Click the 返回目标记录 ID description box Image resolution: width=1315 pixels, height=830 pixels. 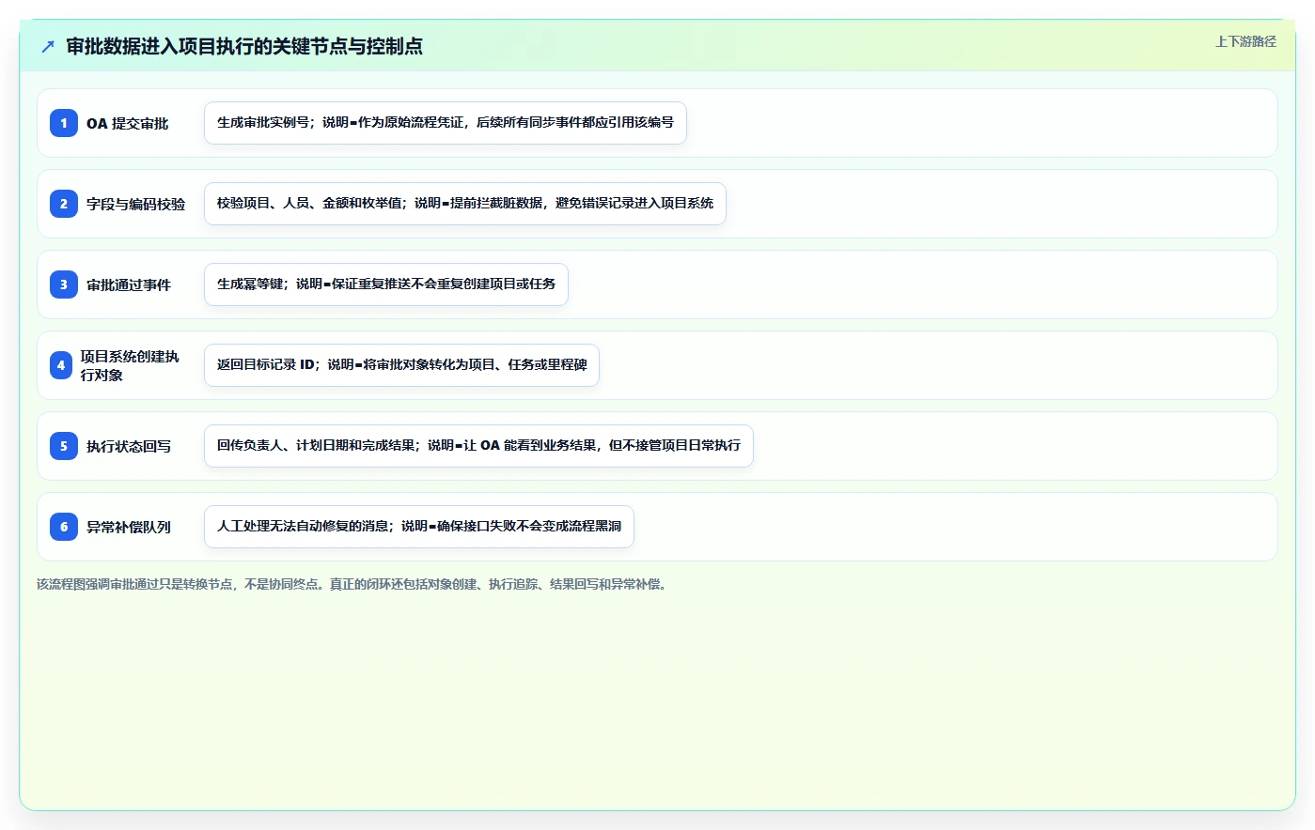pos(401,365)
